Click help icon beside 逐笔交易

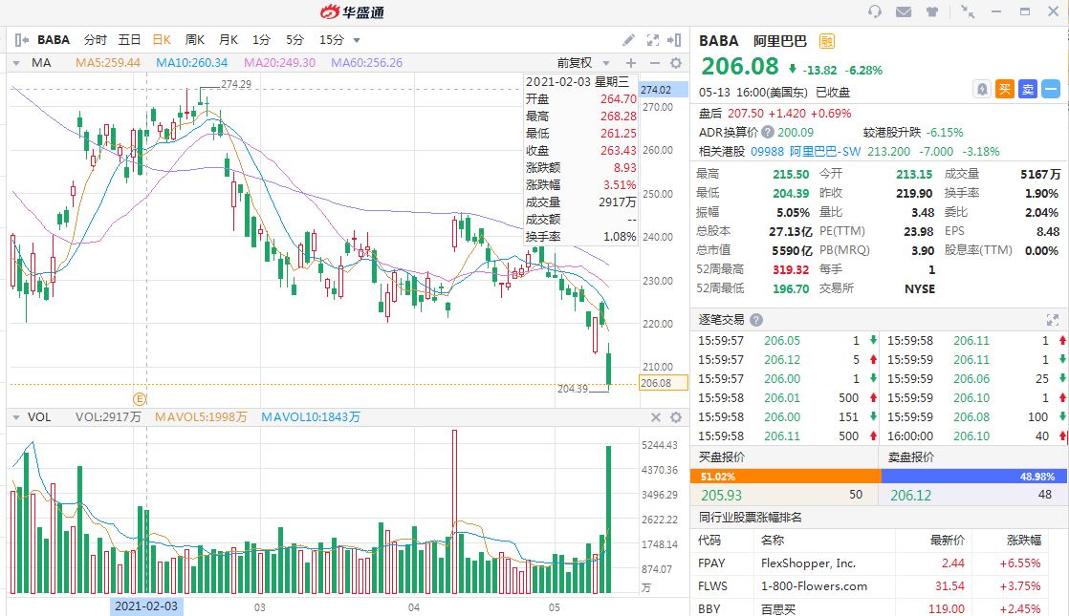coord(756,320)
